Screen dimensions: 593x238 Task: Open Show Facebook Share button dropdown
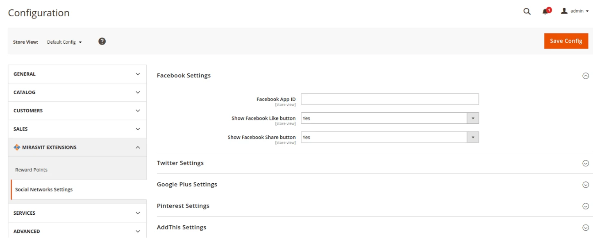tap(389, 137)
